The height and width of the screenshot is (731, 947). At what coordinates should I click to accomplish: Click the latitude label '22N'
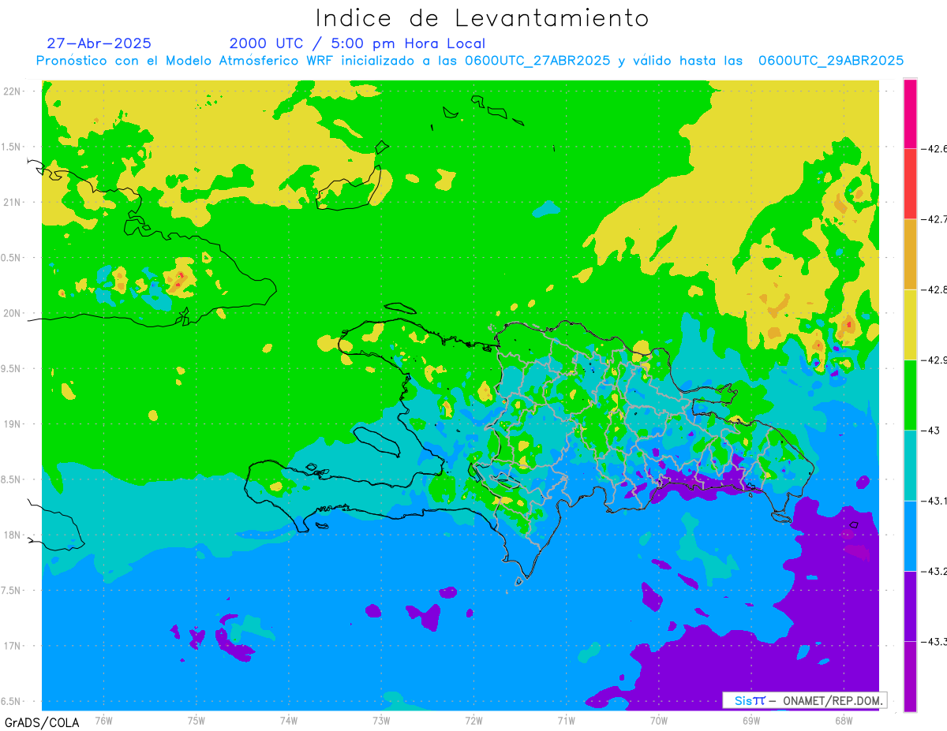pyautogui.click(x=13, y=91)
